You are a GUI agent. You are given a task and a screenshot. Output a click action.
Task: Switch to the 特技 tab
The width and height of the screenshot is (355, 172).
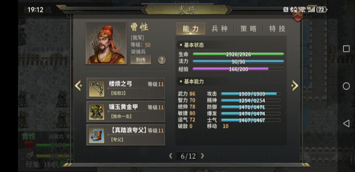(277, 29)
